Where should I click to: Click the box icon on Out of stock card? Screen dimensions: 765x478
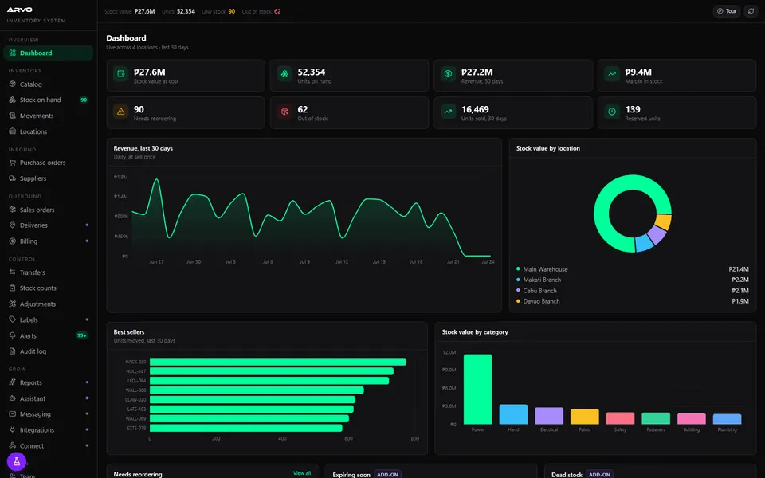(x=284, y=112)
